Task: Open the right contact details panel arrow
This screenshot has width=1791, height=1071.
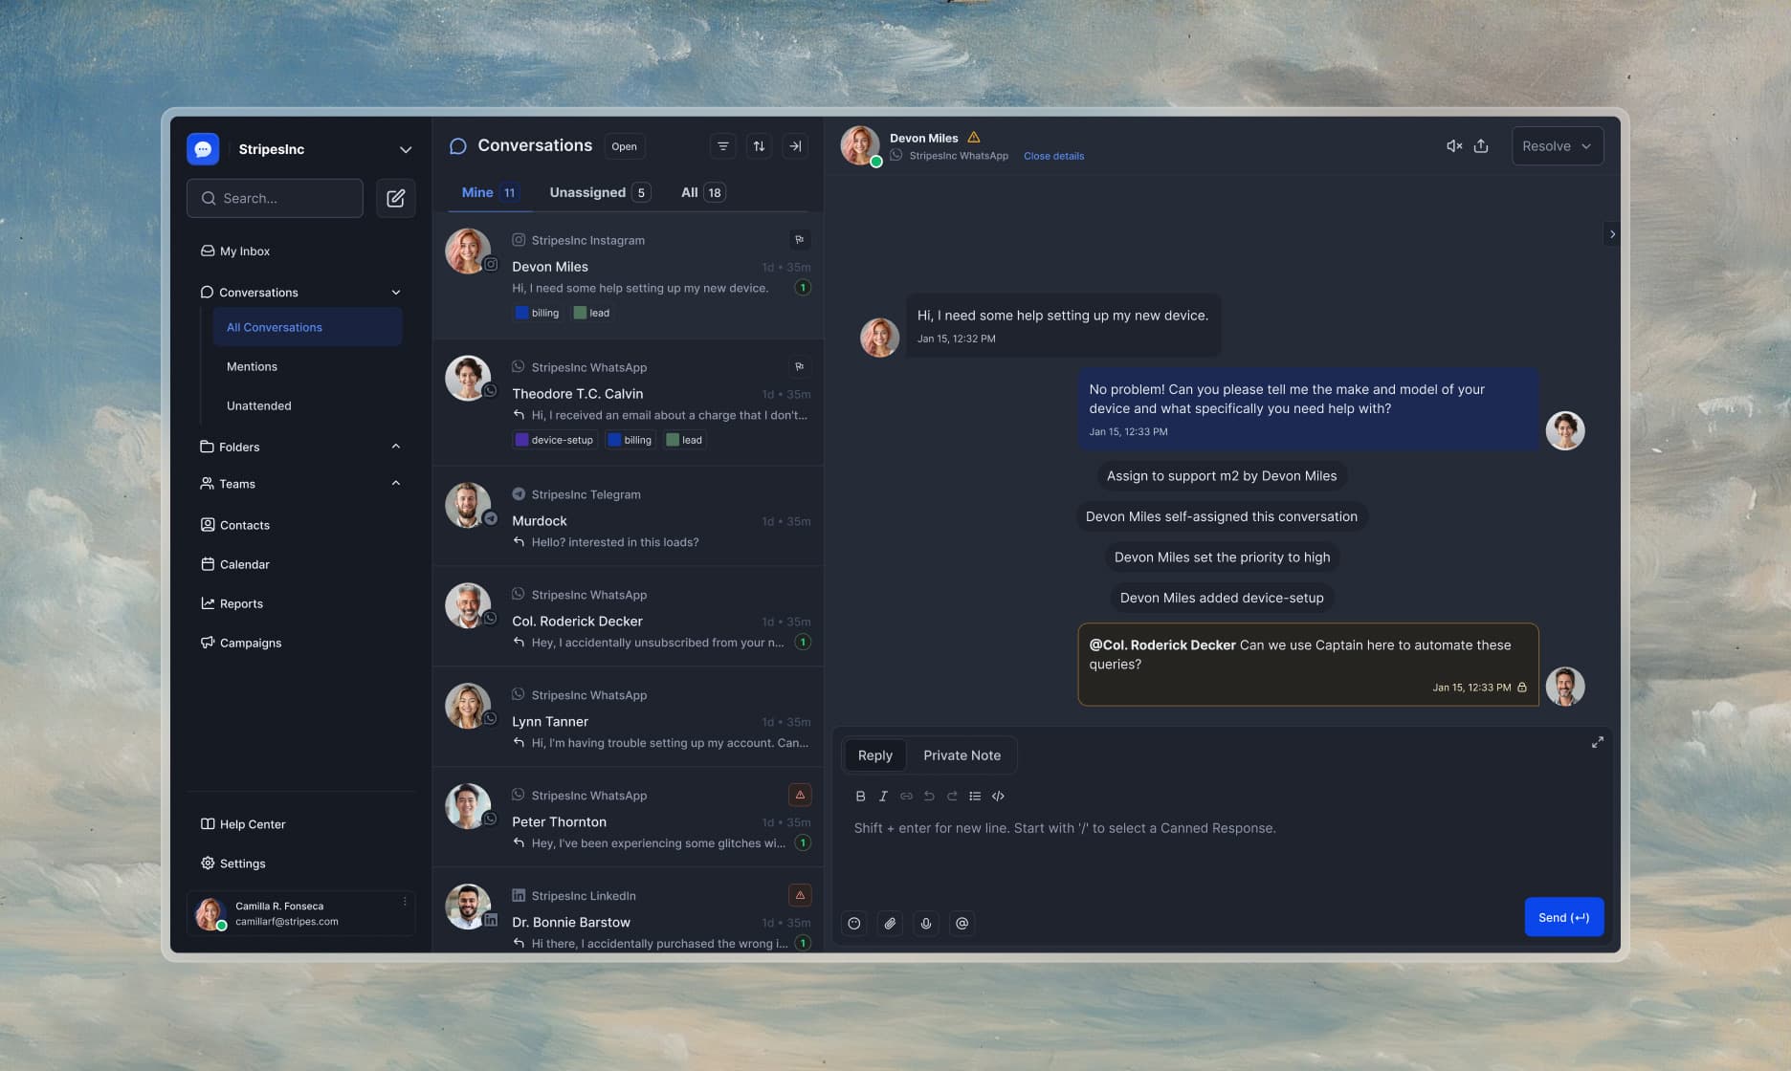Action: pos(1612,234)
